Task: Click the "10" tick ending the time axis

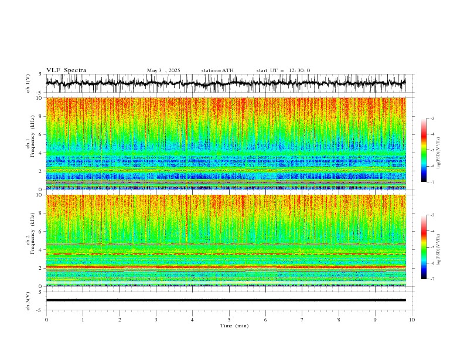Action: 412,320
